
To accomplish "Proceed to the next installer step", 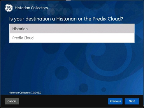I will point(132,101).
